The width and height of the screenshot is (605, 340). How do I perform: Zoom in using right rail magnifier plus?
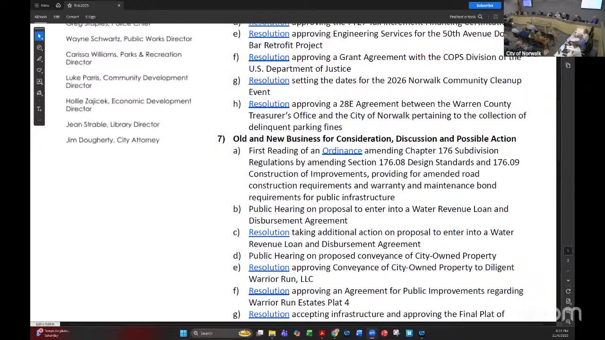[x=568, y=312]
